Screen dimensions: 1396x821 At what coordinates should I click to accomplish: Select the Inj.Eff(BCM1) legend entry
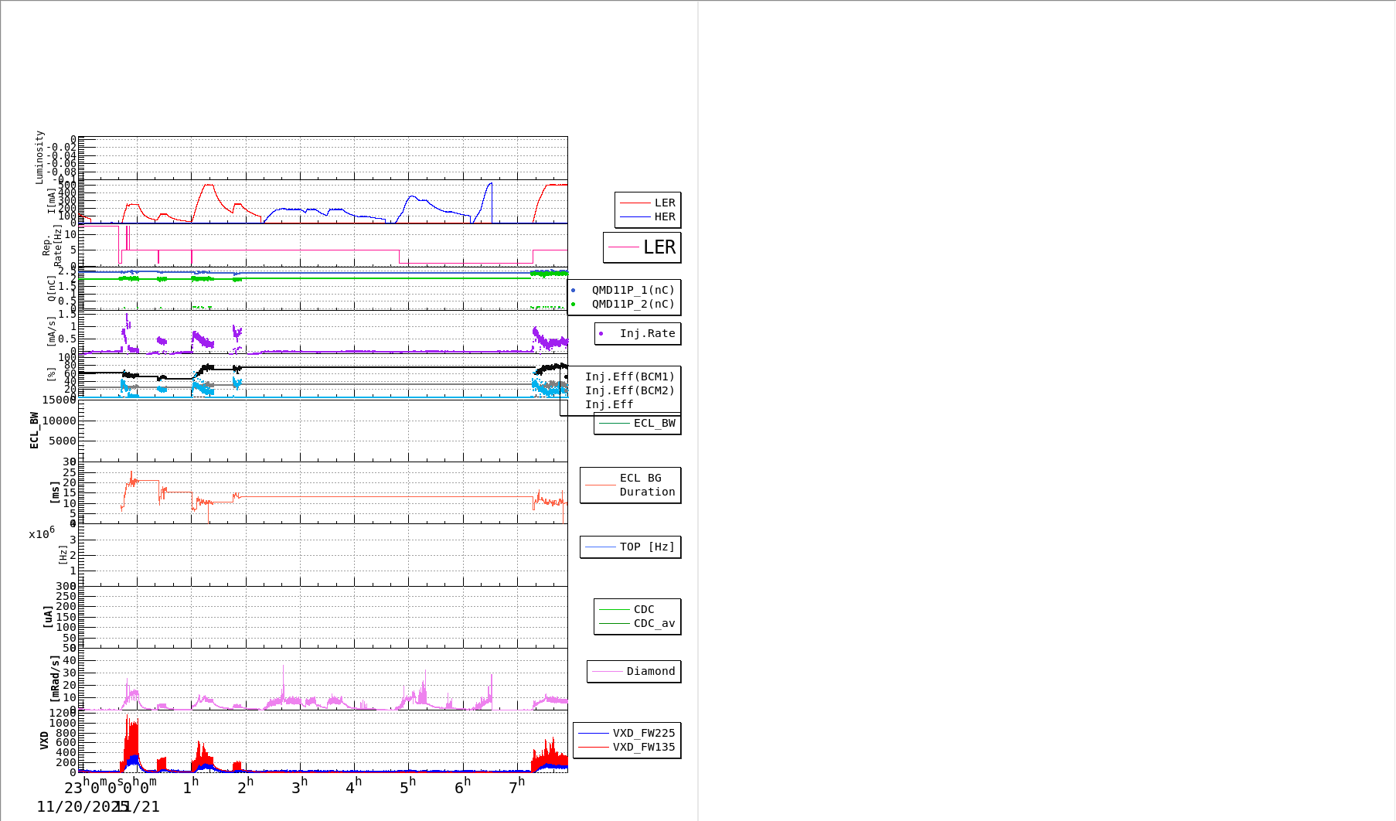[x=629, y=377]
